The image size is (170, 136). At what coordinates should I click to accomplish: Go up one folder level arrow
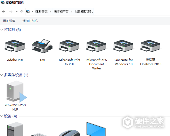22,12
